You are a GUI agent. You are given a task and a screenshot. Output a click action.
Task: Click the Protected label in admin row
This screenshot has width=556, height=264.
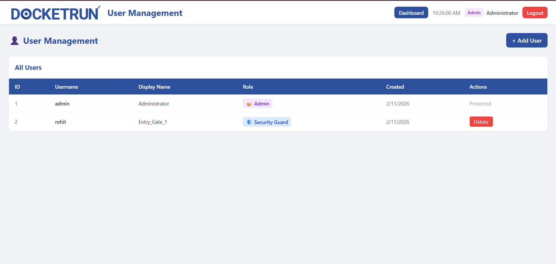click(480, 104)
